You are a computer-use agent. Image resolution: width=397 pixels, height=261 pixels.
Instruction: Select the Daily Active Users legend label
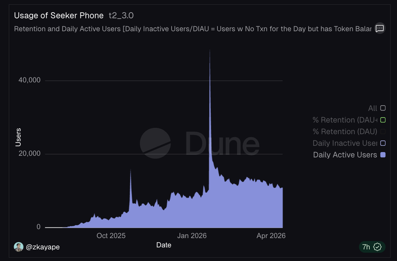point(345,155)
